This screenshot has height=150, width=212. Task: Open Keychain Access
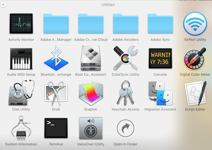pos(126,93)
